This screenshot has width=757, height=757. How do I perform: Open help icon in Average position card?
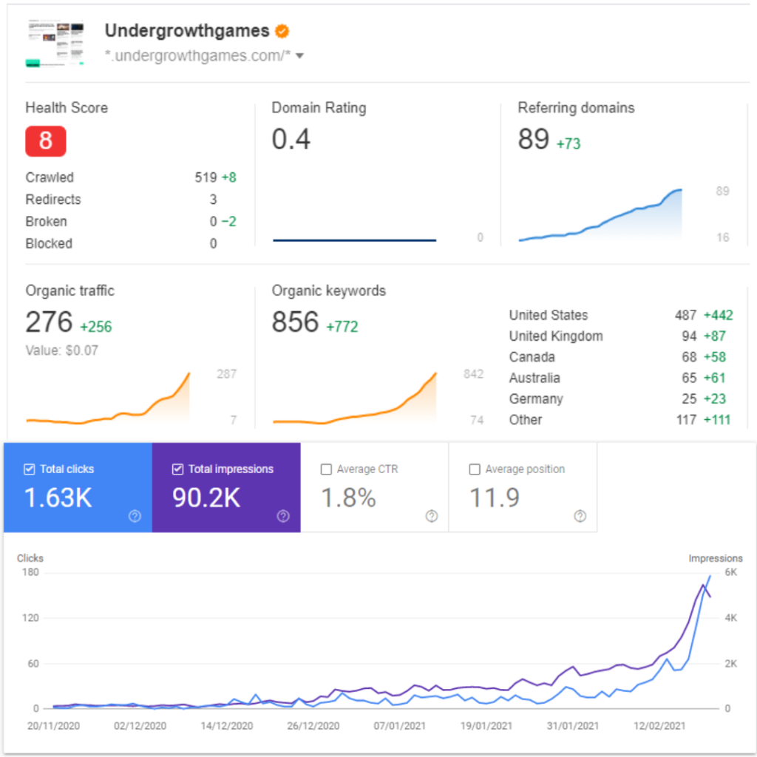pos(580,516)
